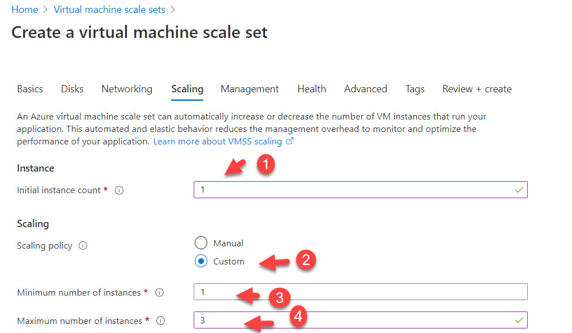Click info icon next to Scaling policy
The width and height of the screenshot is (572, 333).
coord(83,246)
